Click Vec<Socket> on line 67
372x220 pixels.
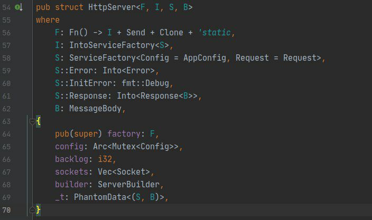[124, 172]
